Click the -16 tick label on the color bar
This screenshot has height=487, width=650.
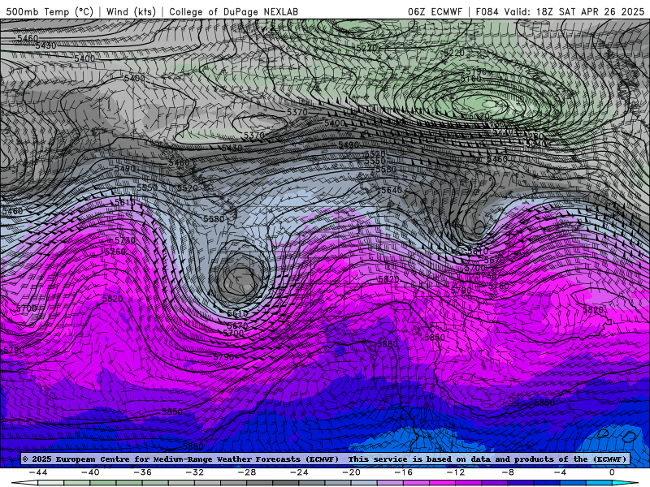tap(404, 472)
